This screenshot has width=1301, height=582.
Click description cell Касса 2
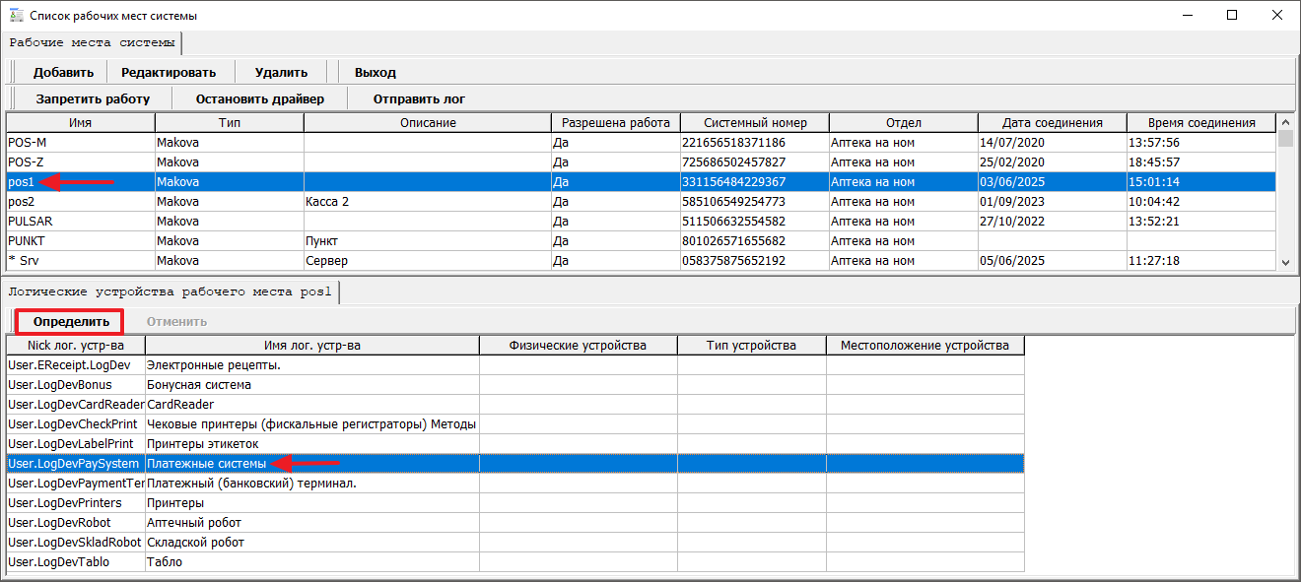click(428, 202)
